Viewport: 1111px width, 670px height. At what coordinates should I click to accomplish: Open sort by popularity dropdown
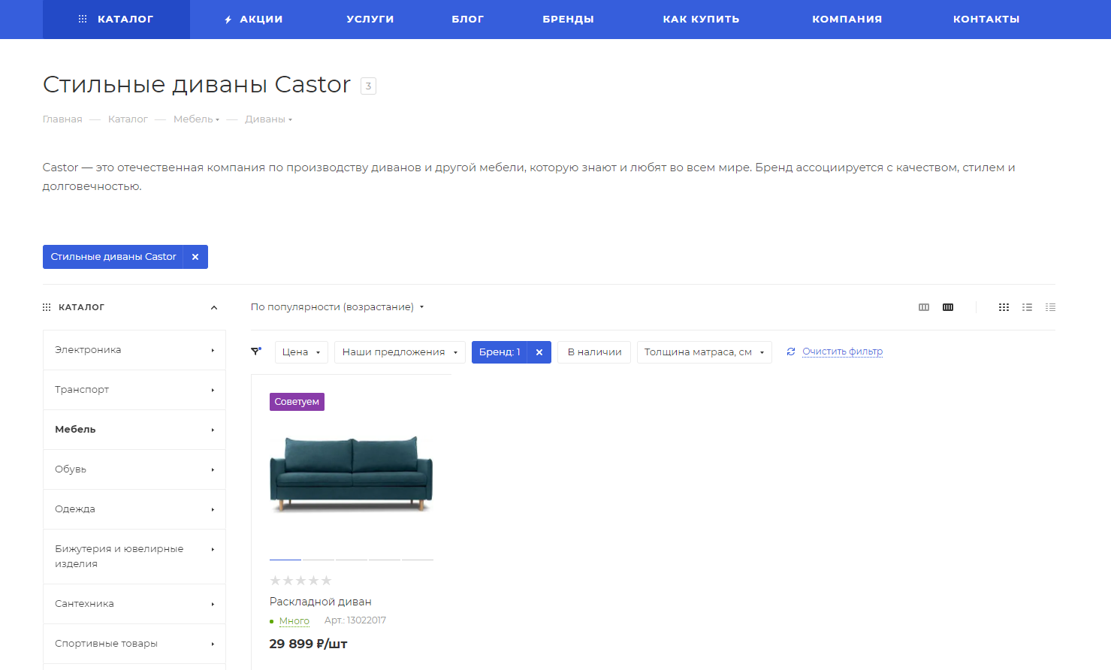tap(337, 307)
